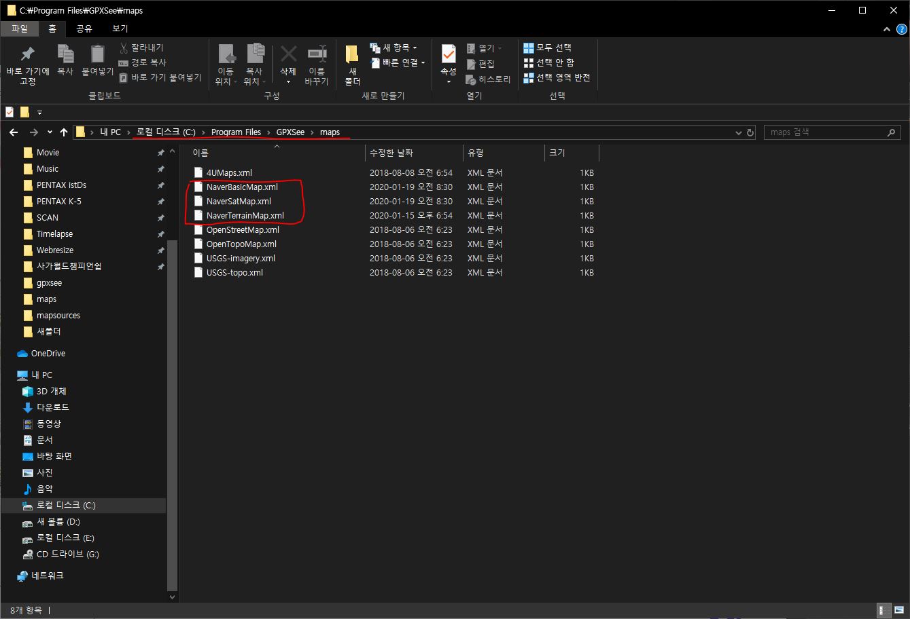Click the maps search field

832,132
